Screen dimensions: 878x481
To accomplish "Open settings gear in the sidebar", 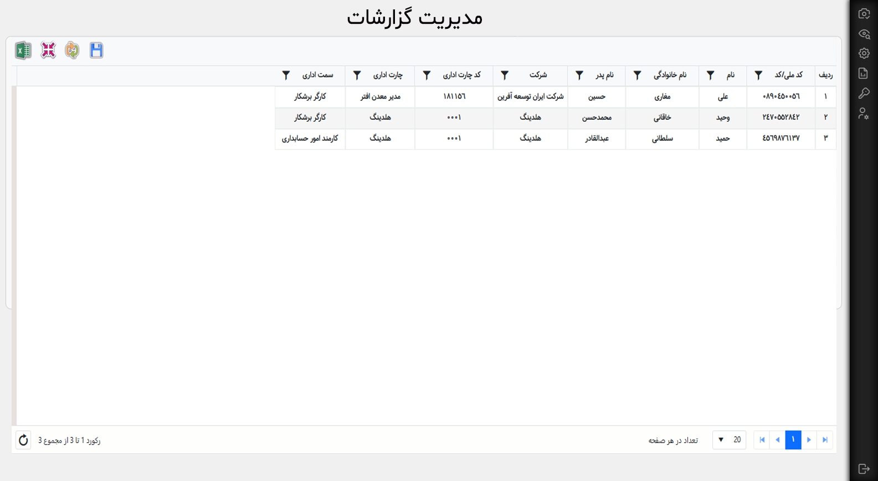I will 864,54.
